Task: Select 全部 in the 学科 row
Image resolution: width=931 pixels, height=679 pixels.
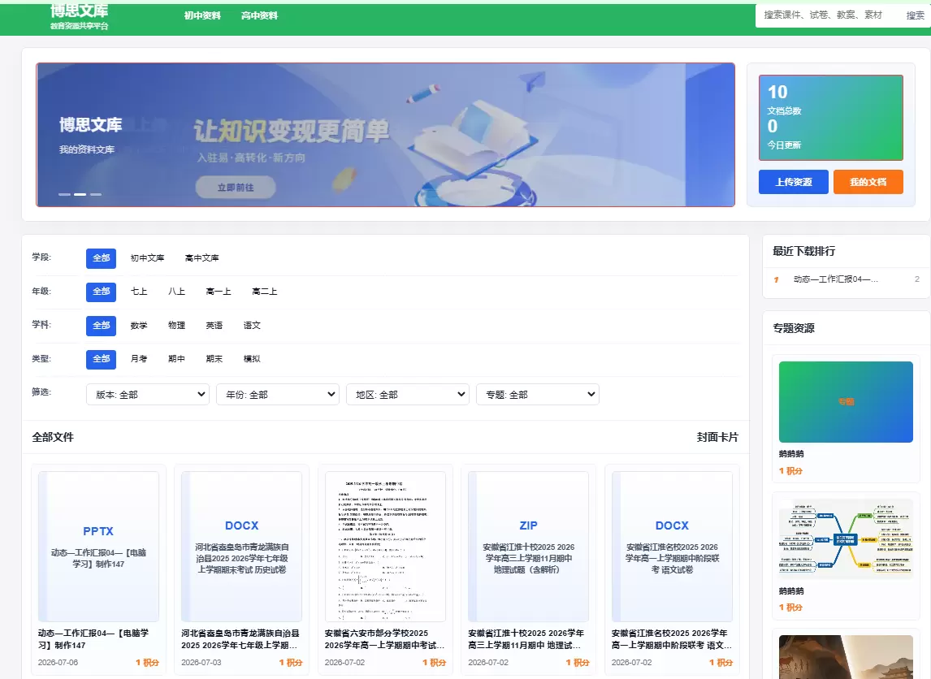Action: pos(101,325)
